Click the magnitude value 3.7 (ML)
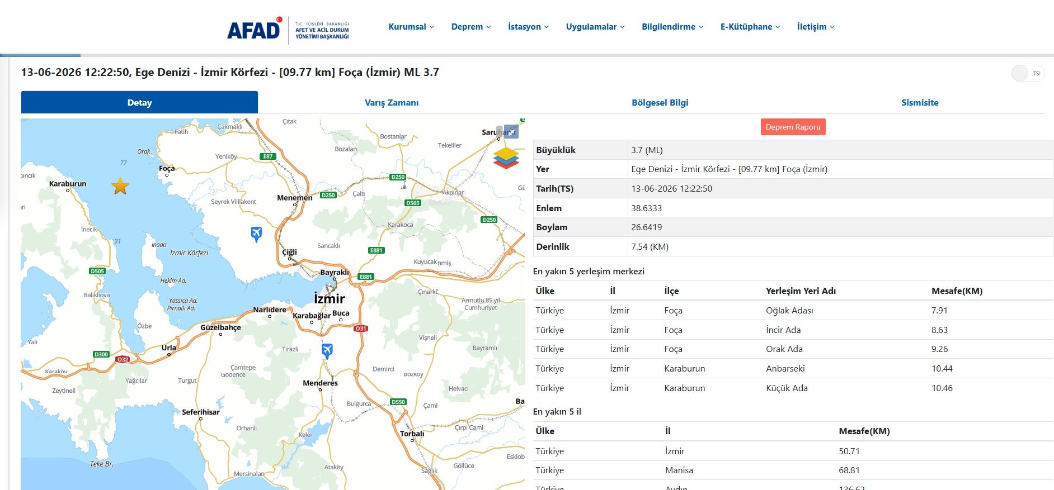Image resolution: width=1054 pixels, height=490 pixels. click(x=647, y=150)
